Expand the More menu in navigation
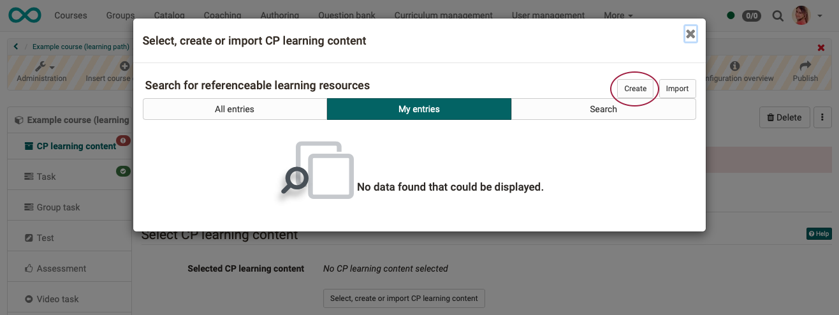 click(618, 15)
